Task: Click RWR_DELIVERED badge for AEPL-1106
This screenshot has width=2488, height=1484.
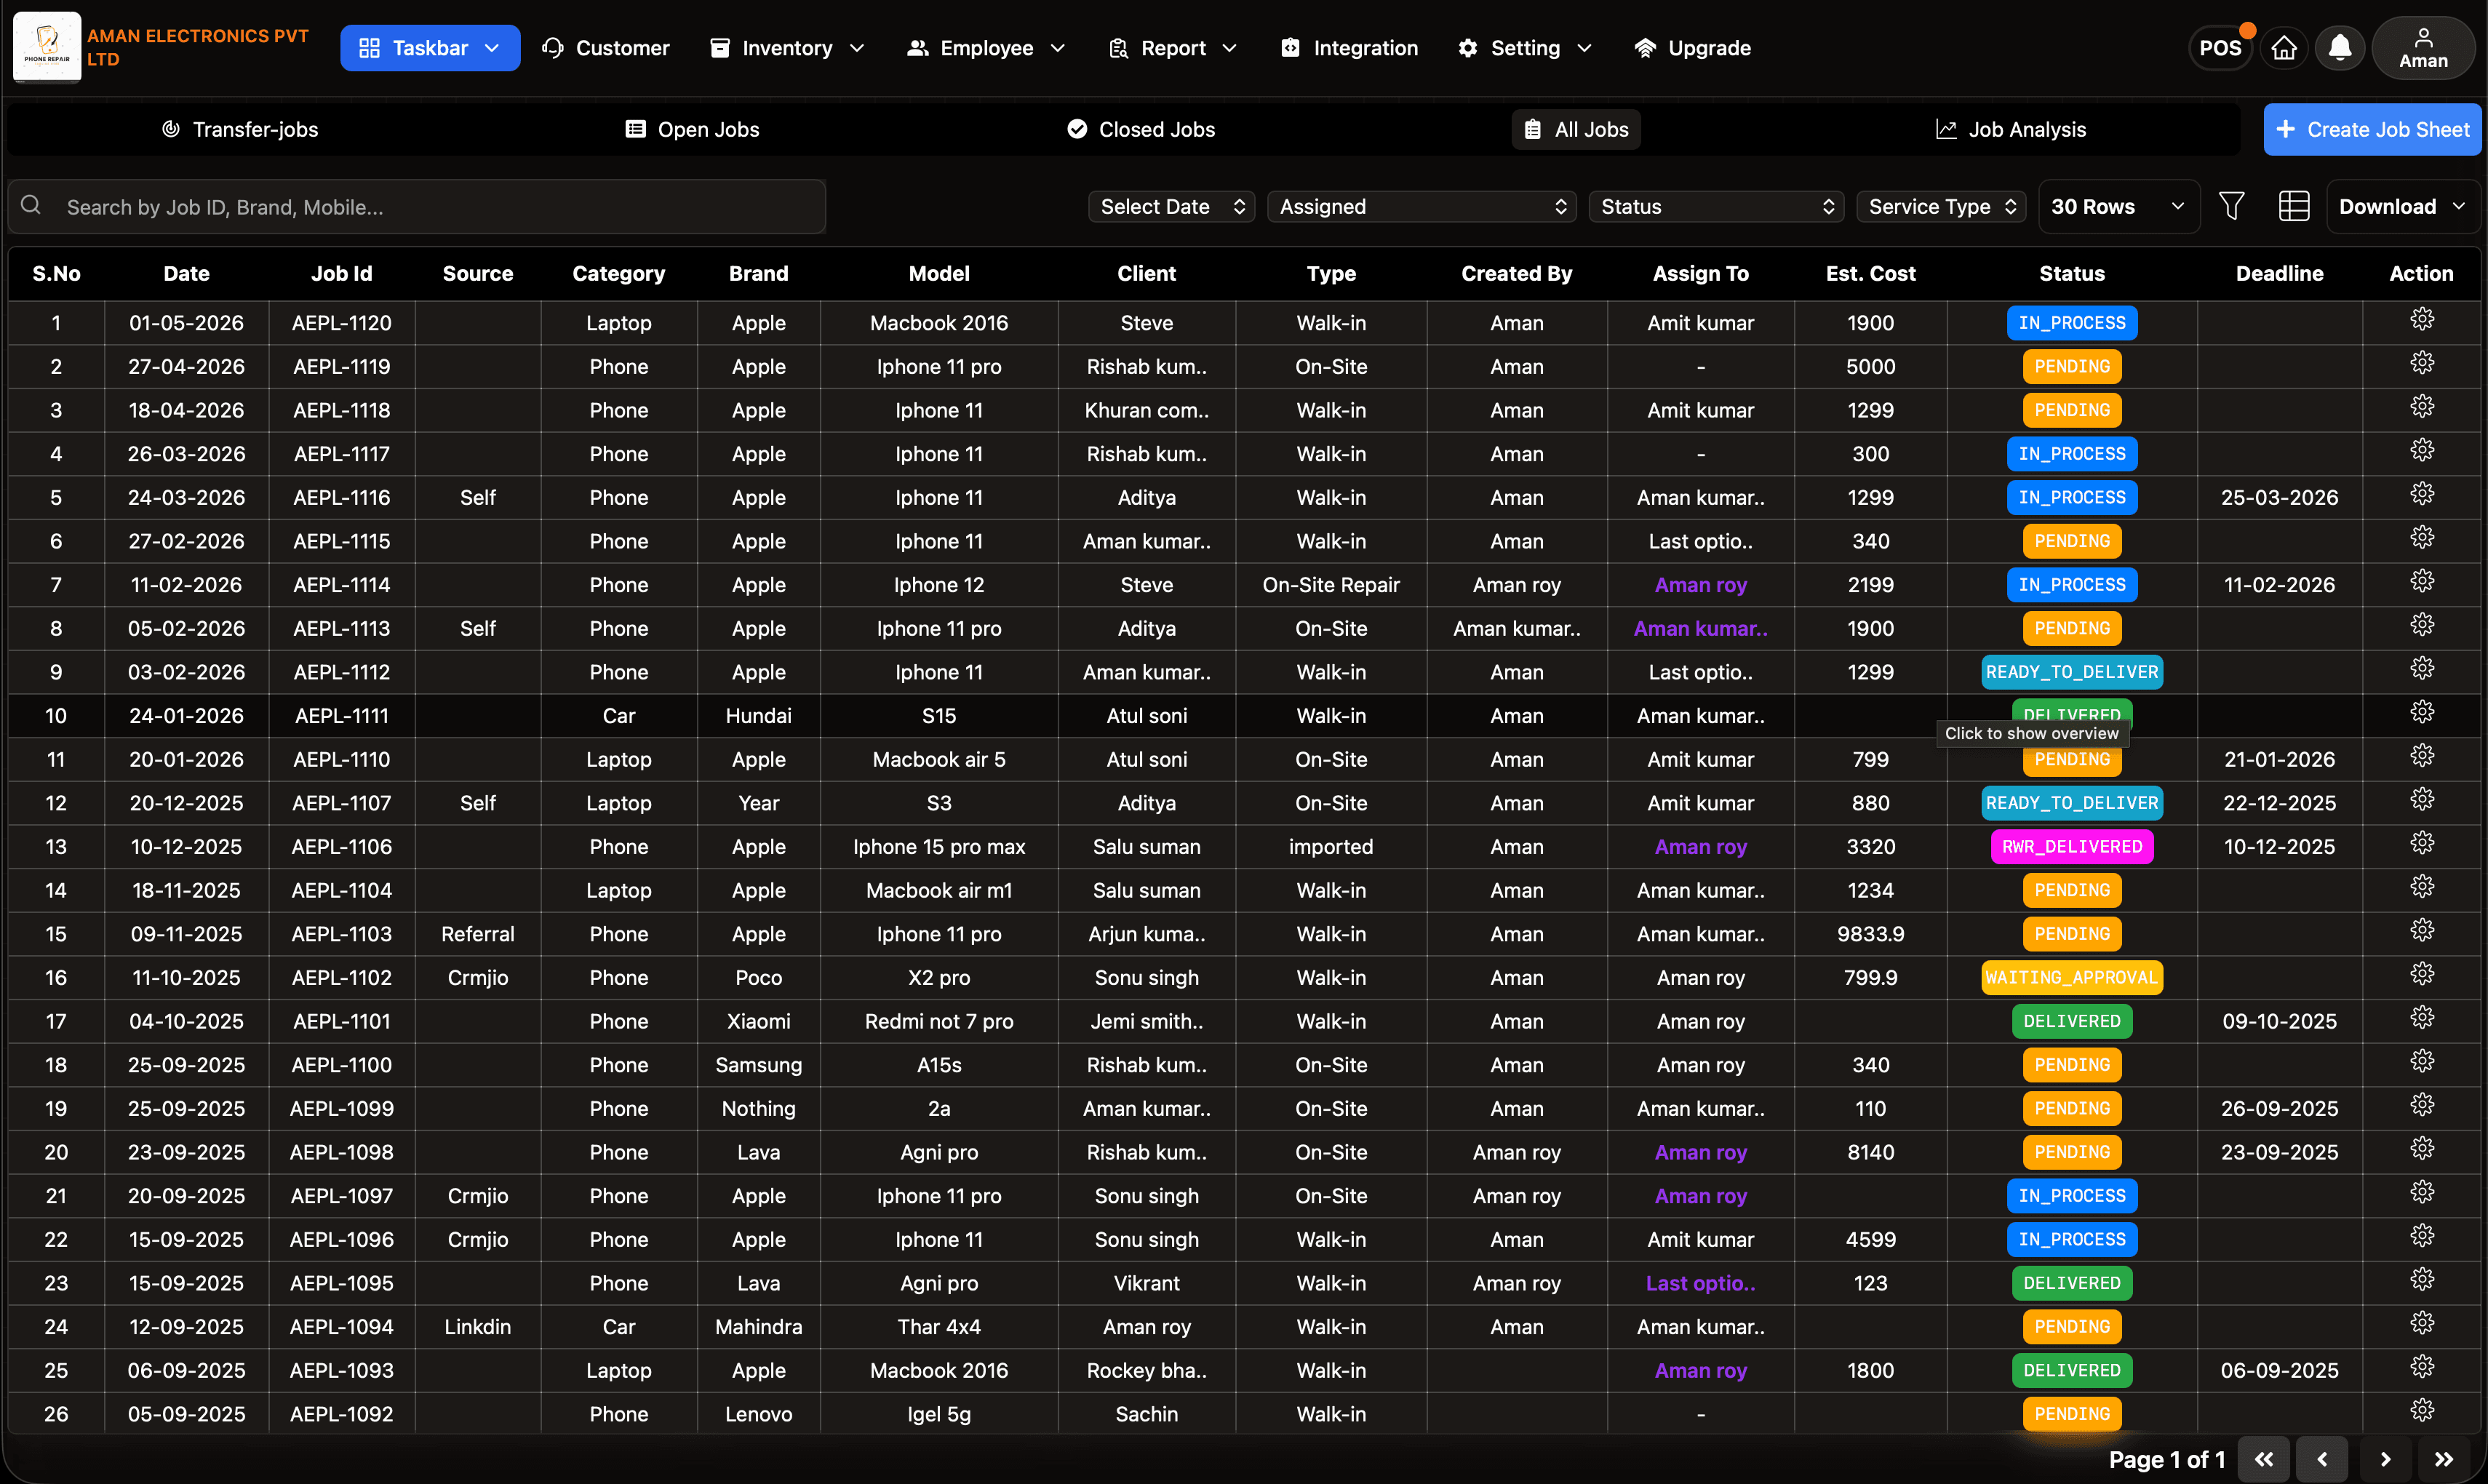Action: point(2071,847)
